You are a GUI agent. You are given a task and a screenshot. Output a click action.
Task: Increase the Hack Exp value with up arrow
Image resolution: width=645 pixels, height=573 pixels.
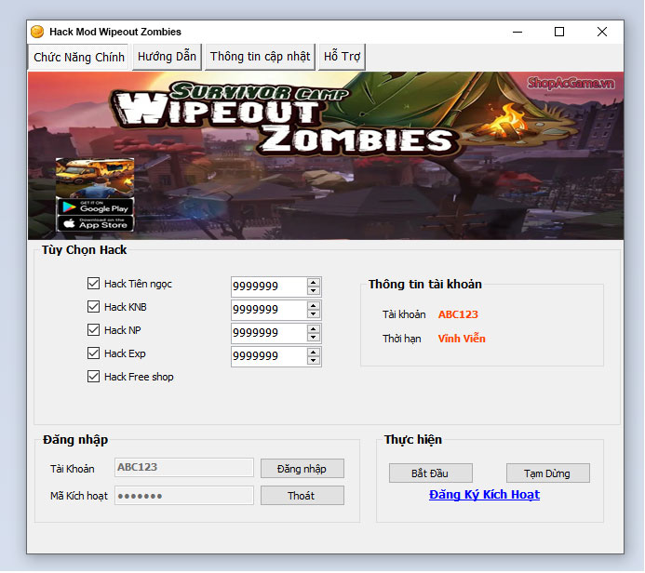tap(314, 353)
